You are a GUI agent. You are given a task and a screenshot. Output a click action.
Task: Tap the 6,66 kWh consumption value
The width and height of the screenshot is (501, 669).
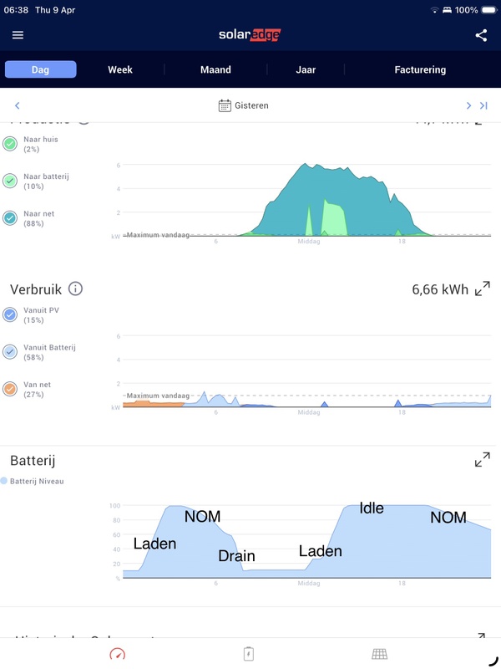point(440,289)
